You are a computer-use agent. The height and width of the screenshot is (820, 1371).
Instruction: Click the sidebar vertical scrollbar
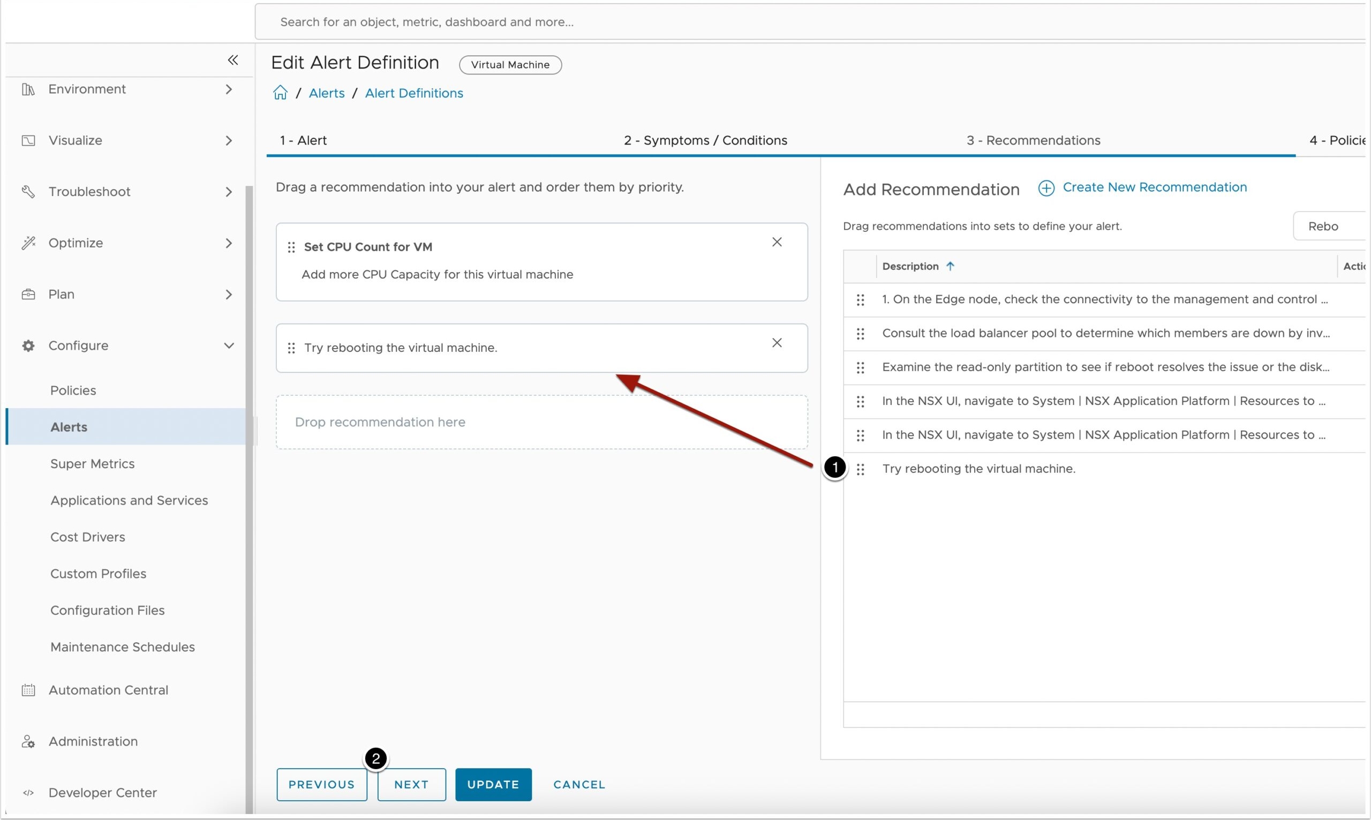click(x=248, y=500)
